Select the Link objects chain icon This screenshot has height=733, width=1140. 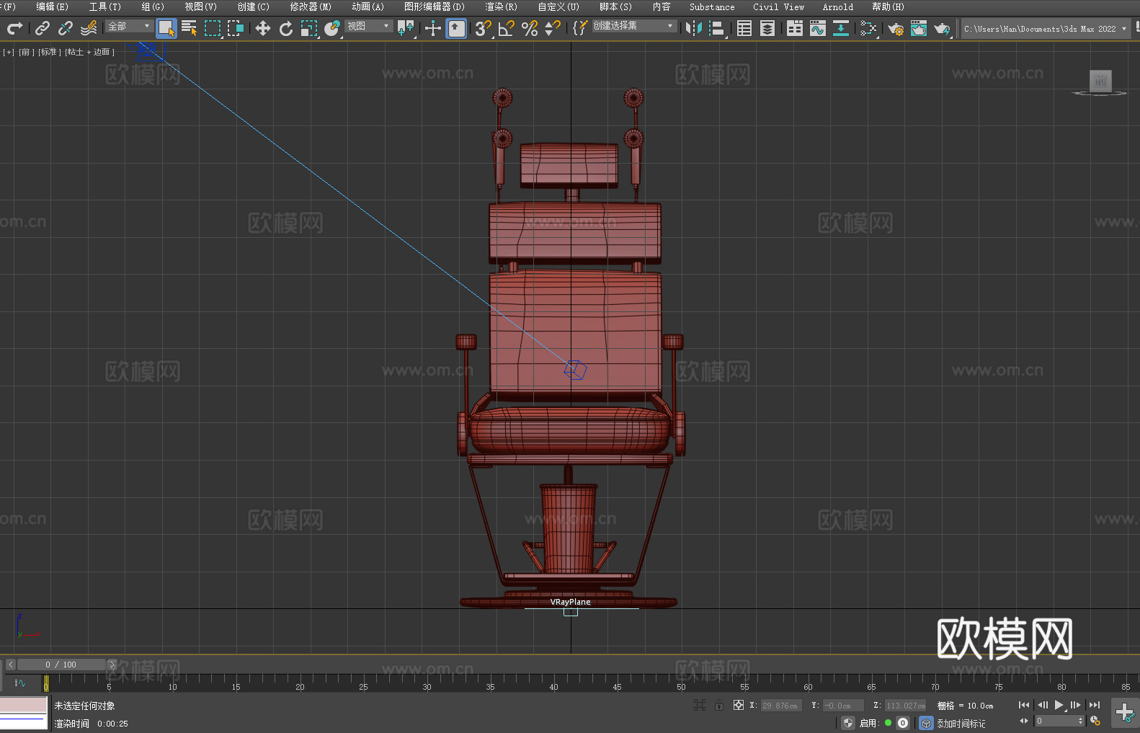point(43,28)
